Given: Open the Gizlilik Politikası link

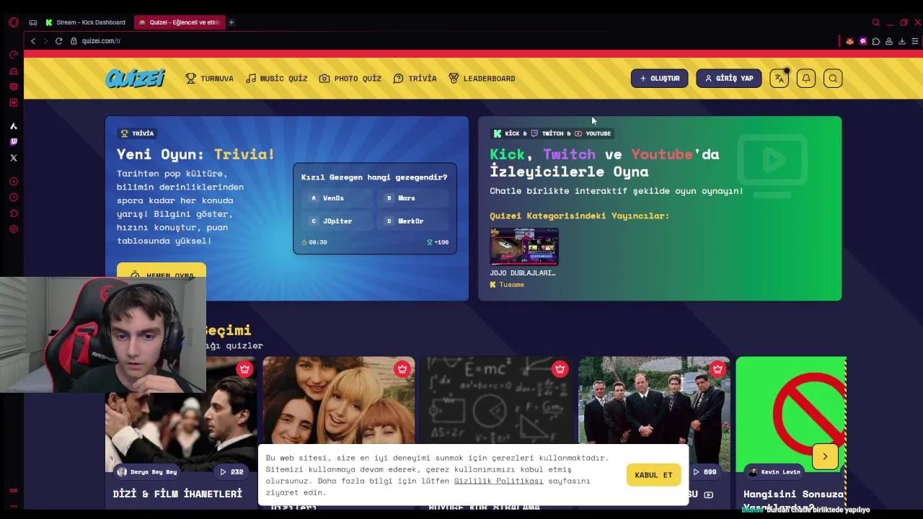Looking at the screenshot, I should click(x=498, y=481).
